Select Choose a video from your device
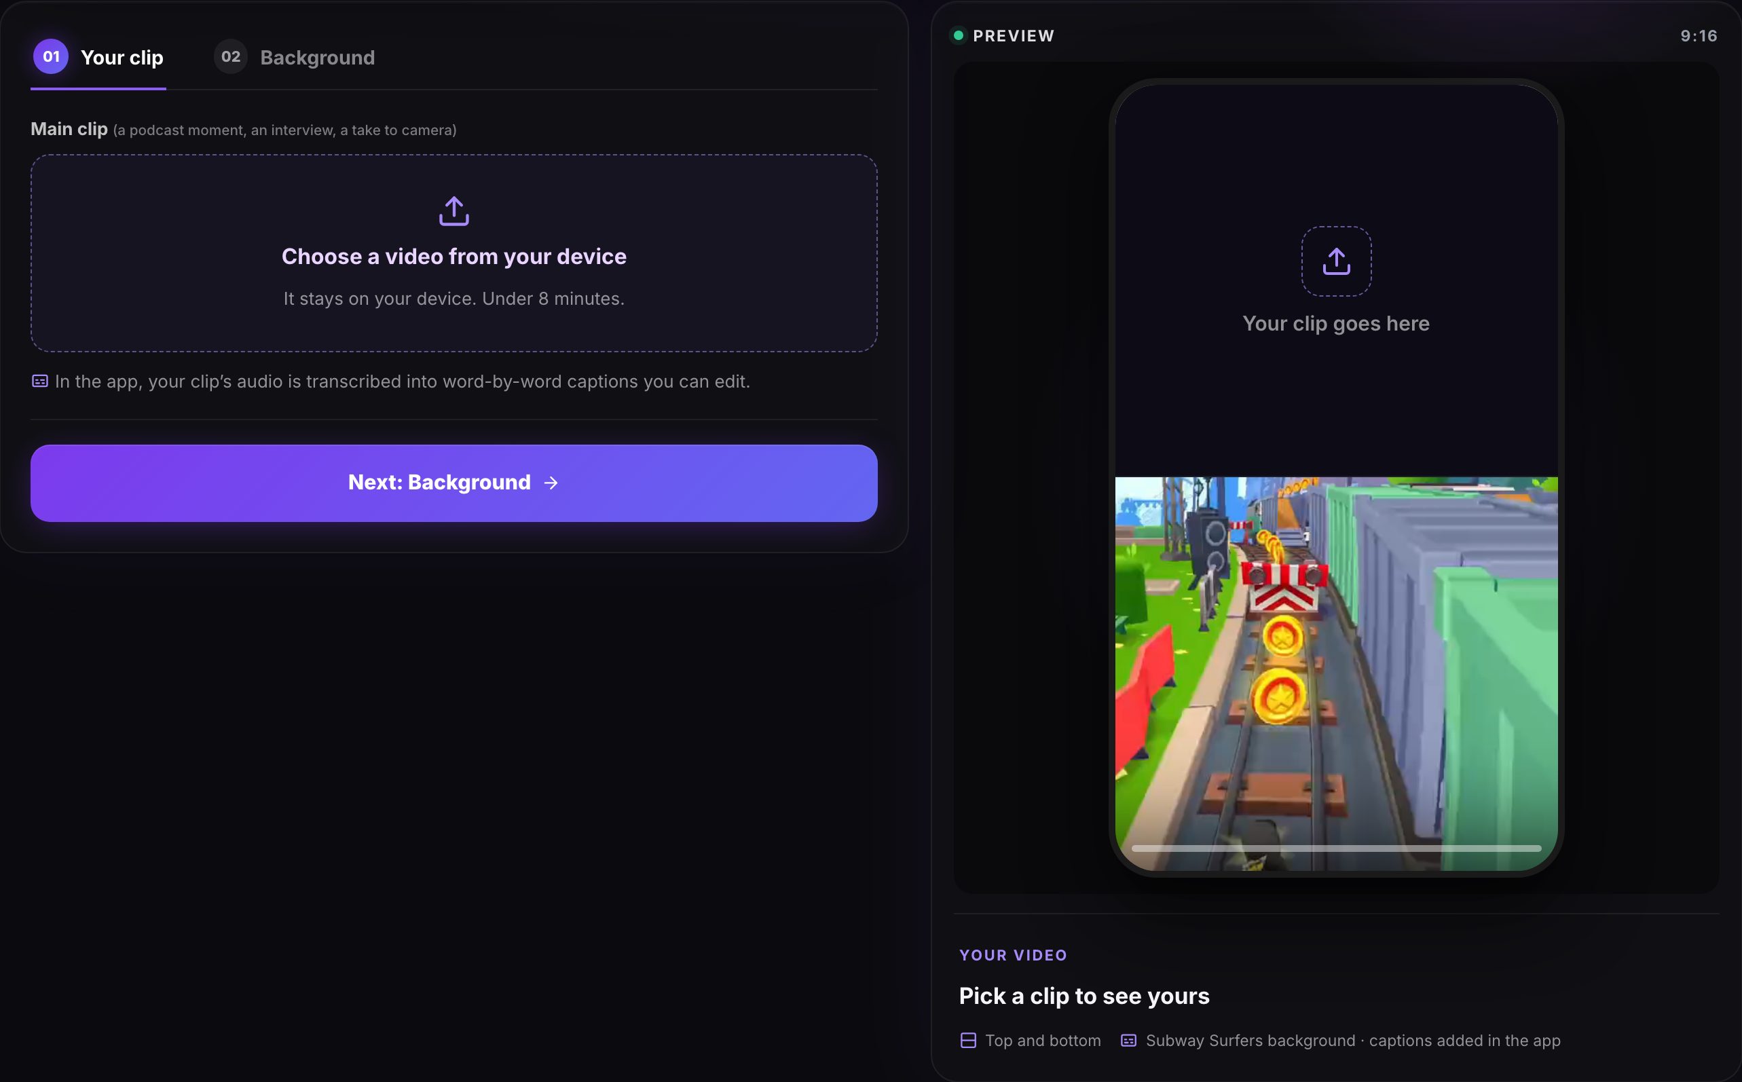The width and height of the screenshot is (1742, 1082). 453,253
